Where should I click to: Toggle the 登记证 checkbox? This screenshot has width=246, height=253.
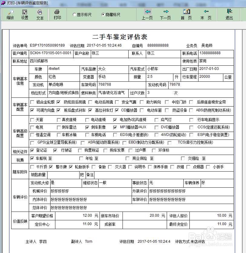pos(32,150)
